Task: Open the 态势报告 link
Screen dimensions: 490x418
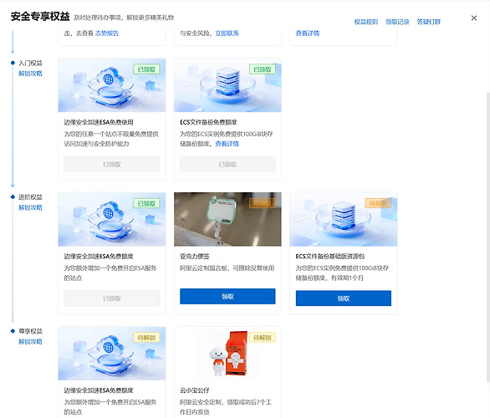Action: (x=107, y=33)
